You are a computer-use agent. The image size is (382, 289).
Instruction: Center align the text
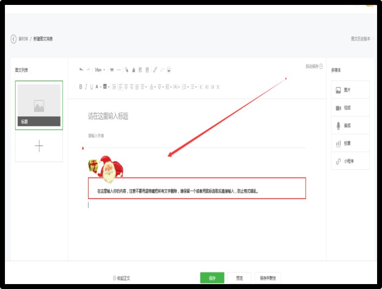coord(126,87)
